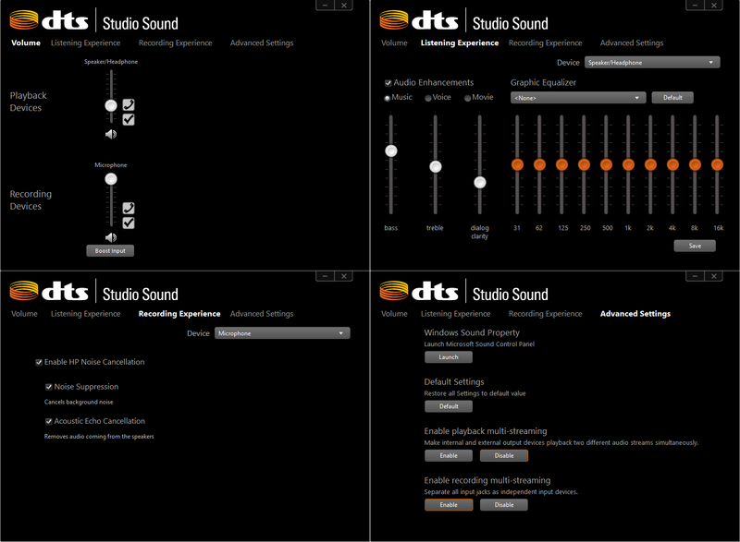Click the 1k equalizer slider knob
Viewport: 740px width, 542px height.
tap(628, 164)
